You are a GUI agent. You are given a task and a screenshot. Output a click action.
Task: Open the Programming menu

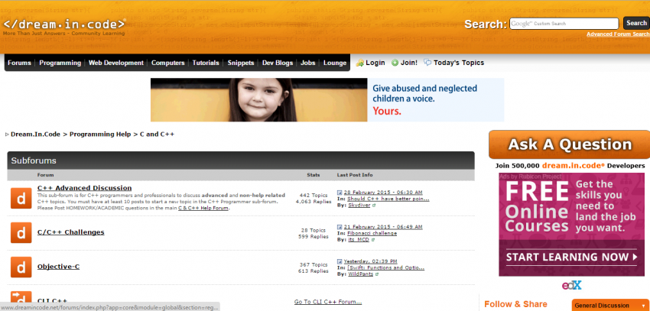tap(60, 63)
